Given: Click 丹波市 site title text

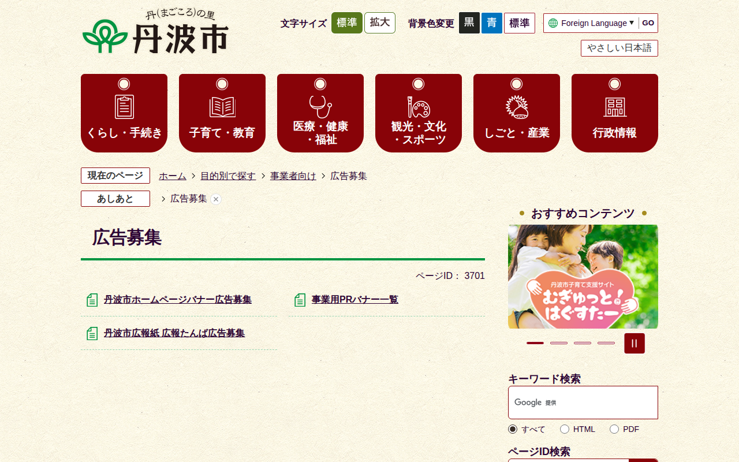Looking at the screenshot, I should click(181, 39).
